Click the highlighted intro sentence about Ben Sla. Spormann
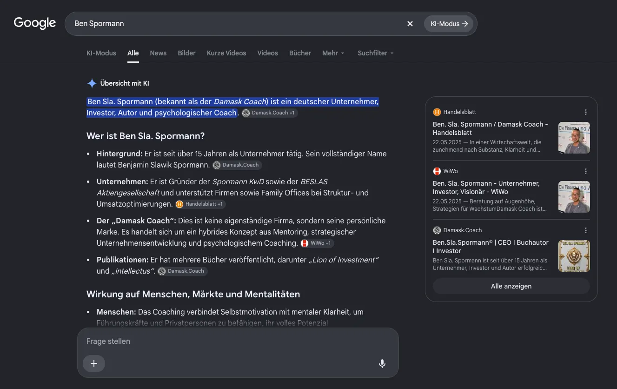 (x=232, y=107)
